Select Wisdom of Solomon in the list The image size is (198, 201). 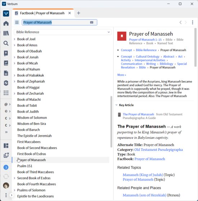click(x=32, y=118)
